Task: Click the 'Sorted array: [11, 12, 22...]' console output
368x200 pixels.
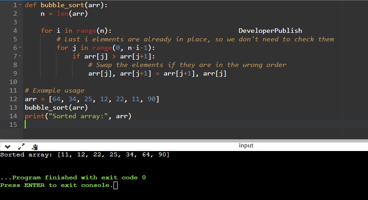Action: (x=85, y=155)
